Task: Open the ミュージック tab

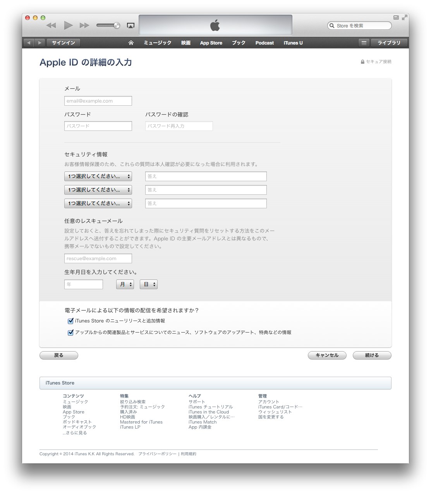Action: [x=158, y=43]
